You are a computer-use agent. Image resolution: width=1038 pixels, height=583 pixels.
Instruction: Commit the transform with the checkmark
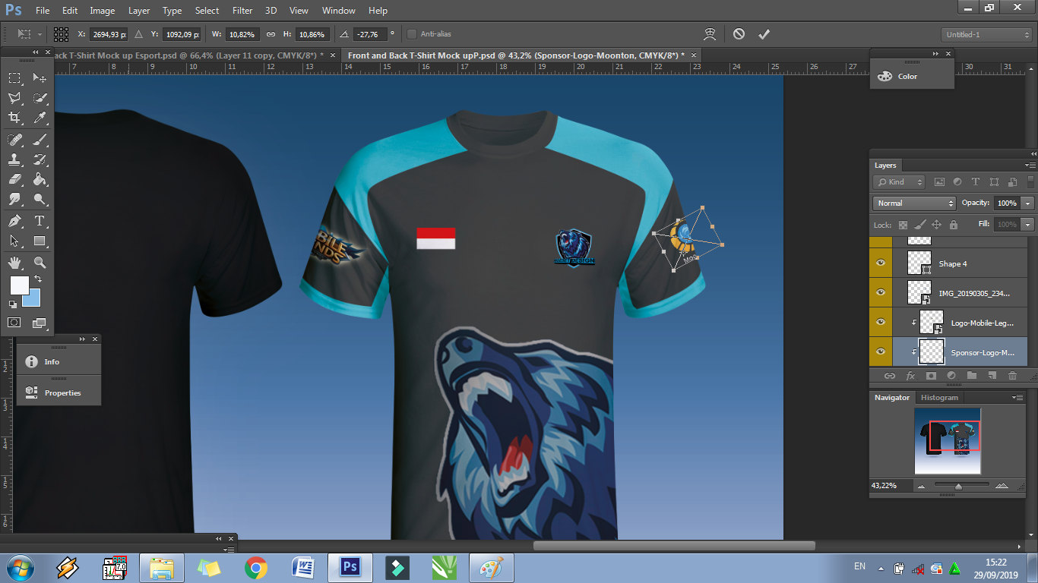point(764,34)
